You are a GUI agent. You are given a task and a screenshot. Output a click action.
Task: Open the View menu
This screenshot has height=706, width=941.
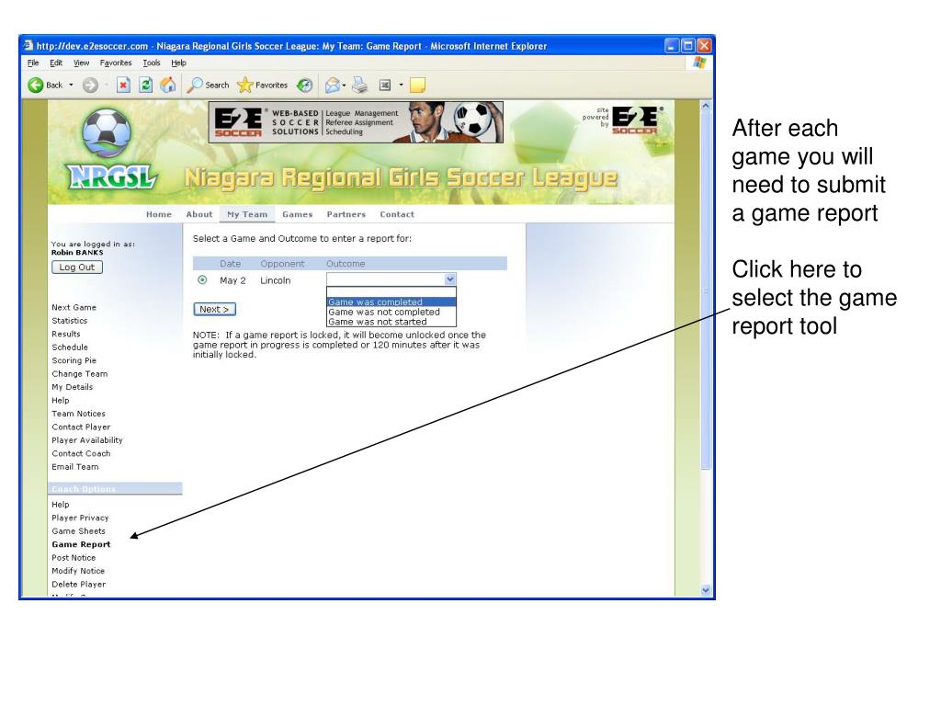(x=81, y=63)
